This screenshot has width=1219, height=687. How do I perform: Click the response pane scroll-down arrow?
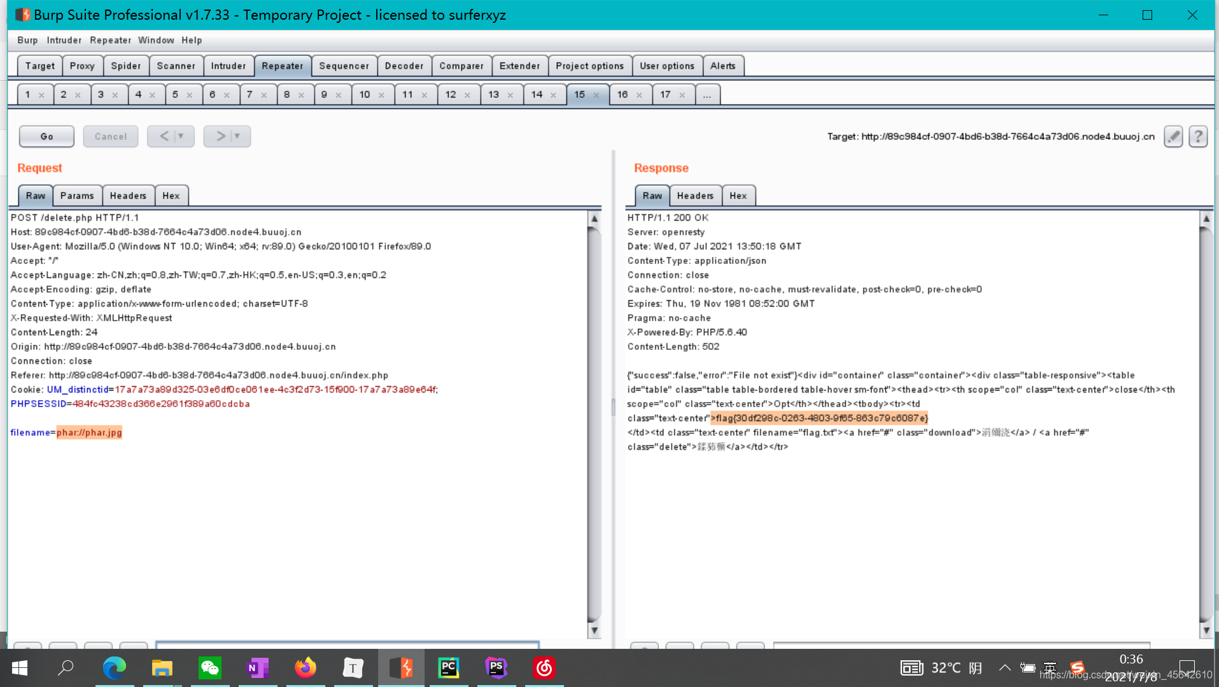(x=1206, y=630)
